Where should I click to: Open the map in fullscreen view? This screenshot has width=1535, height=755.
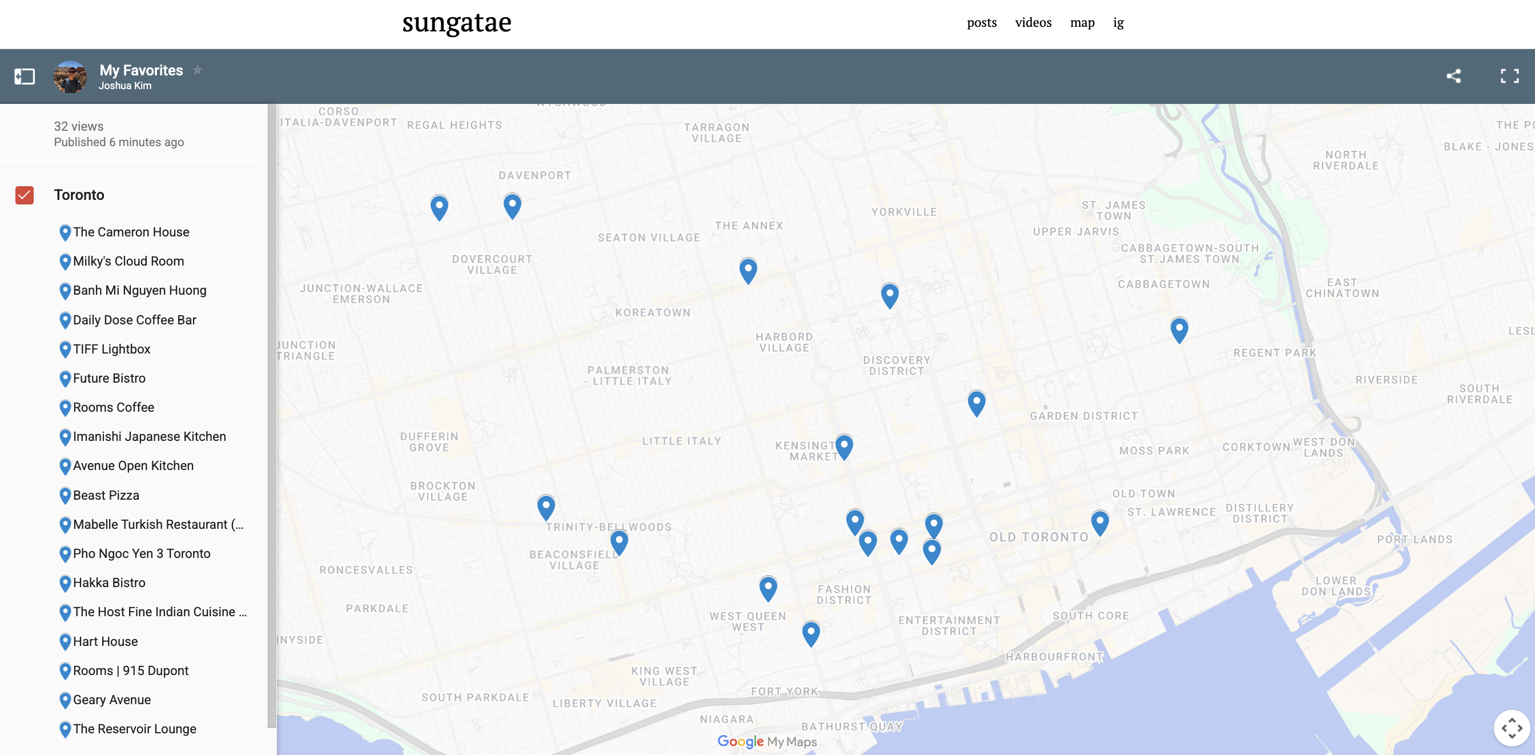1509,77
